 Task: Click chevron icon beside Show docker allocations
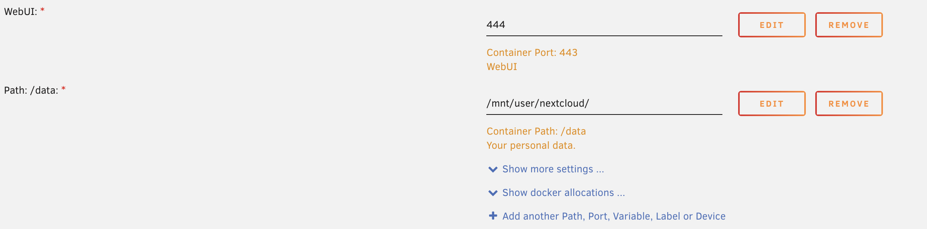(493, 193)
